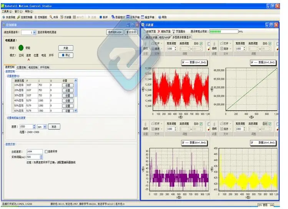288x209 pixels.
Task: Switch to the 位置控制 tab
Action: [21, 67]
